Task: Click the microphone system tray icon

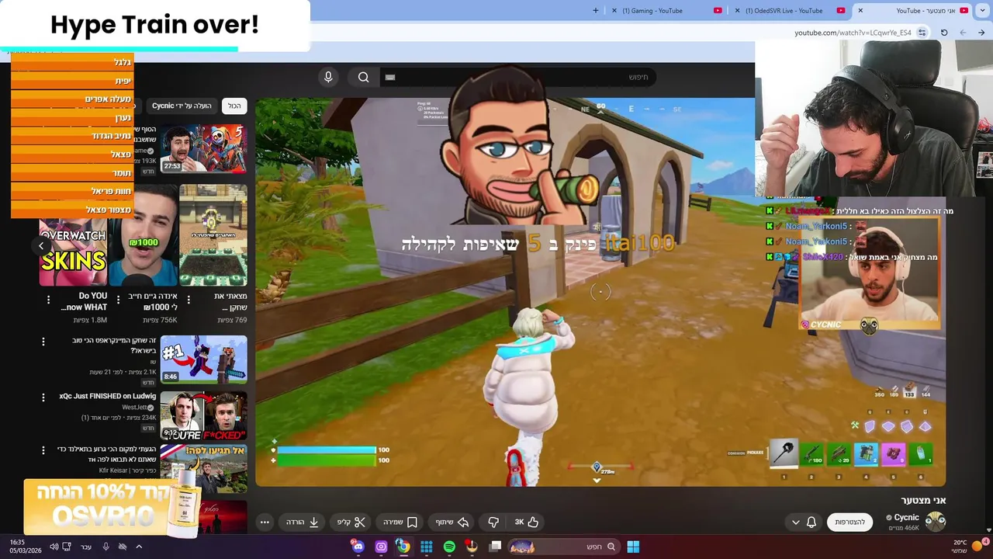Action: [x=106, y=547]
